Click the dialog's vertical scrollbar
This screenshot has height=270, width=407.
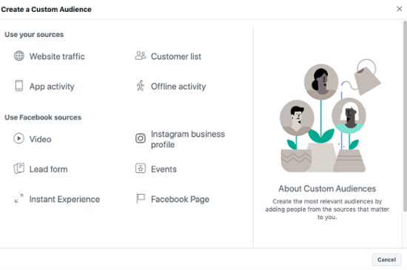[x=405, y=116]
